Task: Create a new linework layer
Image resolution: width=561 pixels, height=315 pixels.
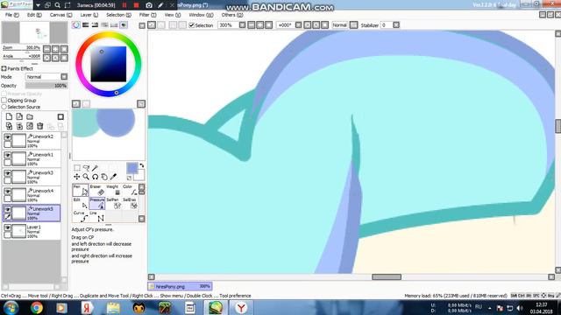Action: [x=19, y=116]
